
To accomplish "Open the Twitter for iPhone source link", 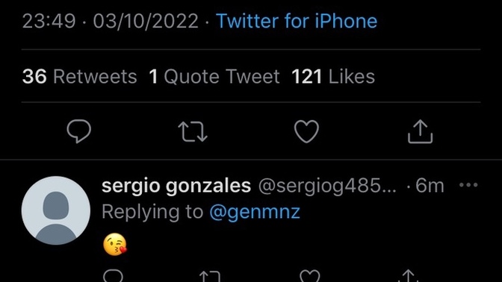I will 297,21.
